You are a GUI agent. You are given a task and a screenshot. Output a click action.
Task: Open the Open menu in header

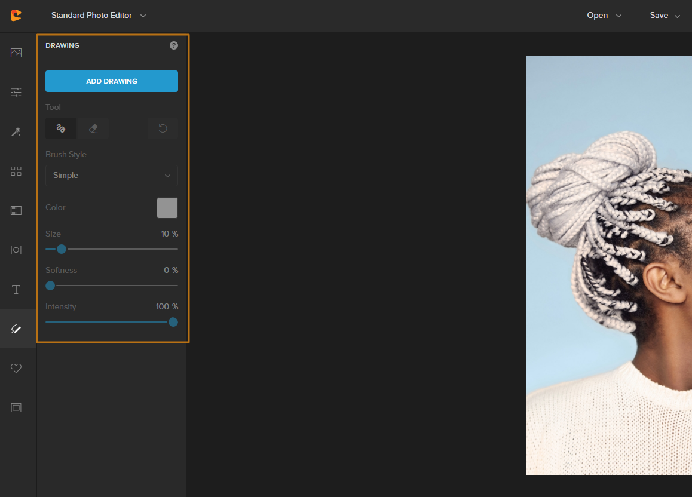click(604, 16)
